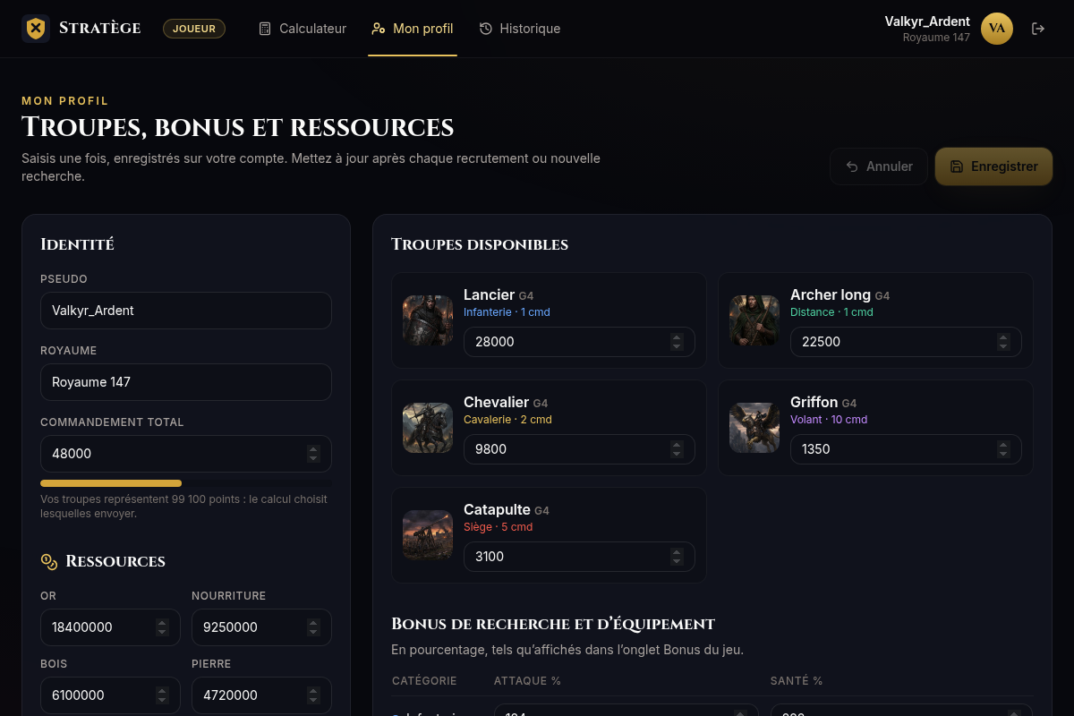Click the Griffon troop portrait
This screenshot has width=1074, height=716.
[754, 428]
